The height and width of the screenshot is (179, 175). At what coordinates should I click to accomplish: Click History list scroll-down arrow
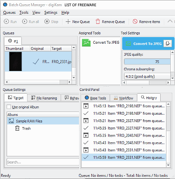coord(168,165)
